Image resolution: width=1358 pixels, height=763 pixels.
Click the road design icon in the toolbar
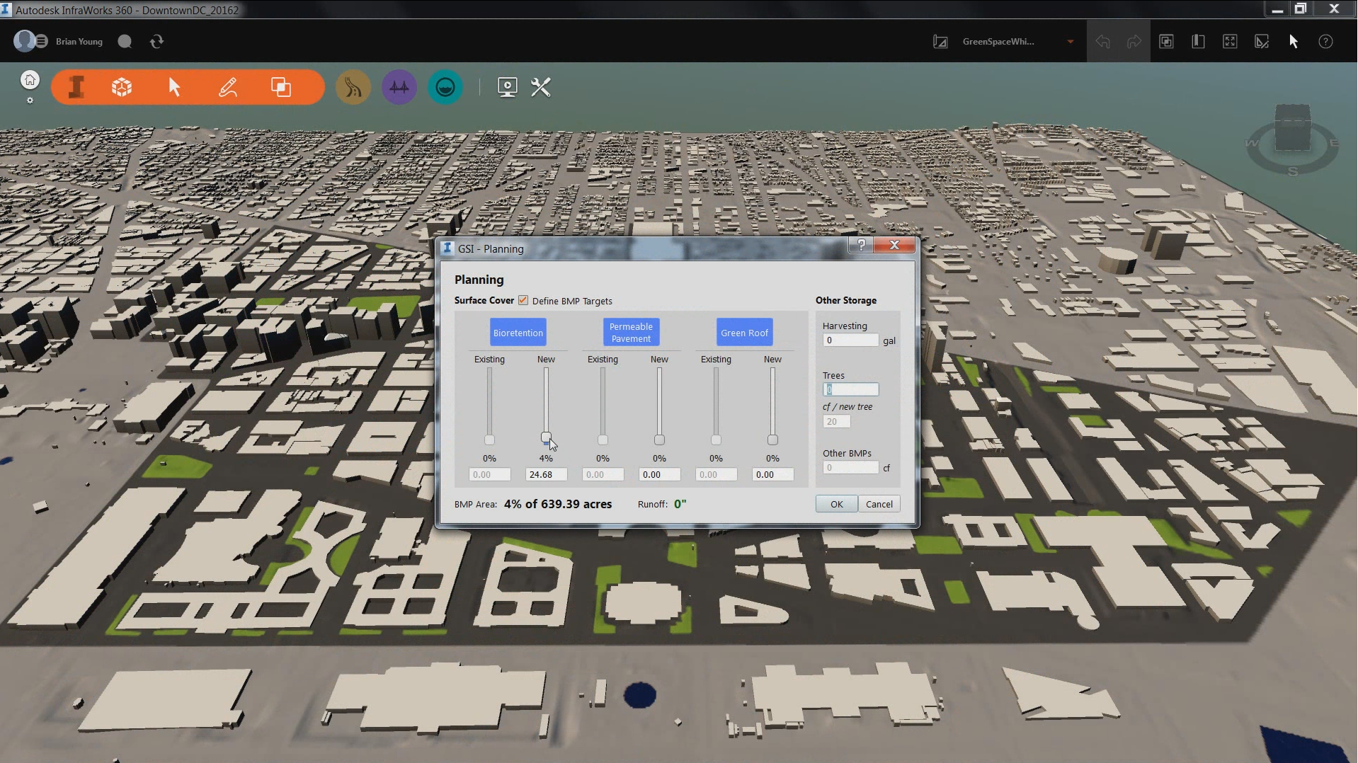(353, 88)
